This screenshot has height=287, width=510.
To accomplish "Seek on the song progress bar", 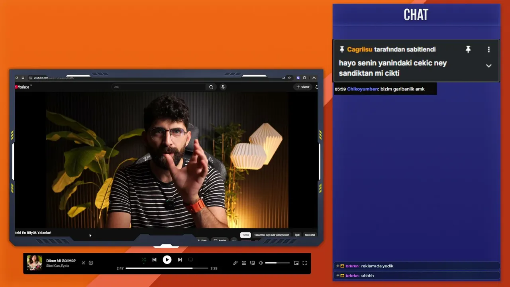I will pyautogui.click(x=167, y=268).
